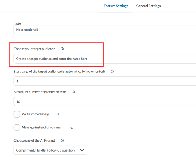Open info tooltip for Maximum number of profiles
The width and height of the screenshot is (196, 160).
click(73, 92)
